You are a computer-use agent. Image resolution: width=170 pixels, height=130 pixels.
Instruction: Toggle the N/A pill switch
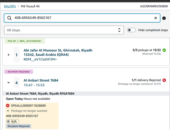[x=13, y=121]
